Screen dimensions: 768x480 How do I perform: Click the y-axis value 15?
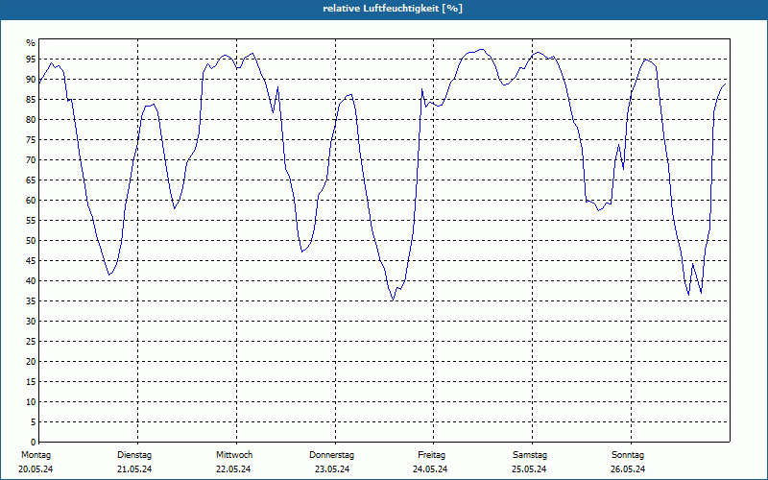pos(31,381)
